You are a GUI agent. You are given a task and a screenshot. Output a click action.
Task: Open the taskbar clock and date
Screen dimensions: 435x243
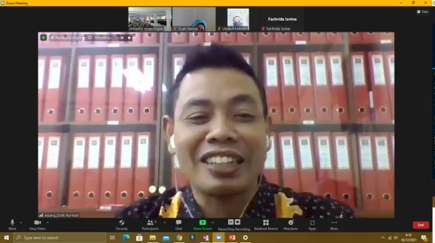[x=408, y=237]
